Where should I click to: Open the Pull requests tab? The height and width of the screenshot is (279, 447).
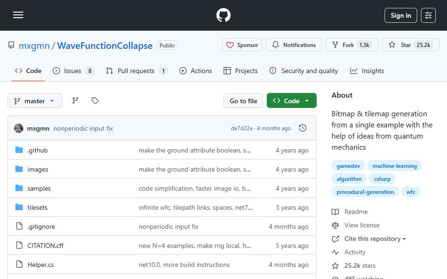coord(136,71)
